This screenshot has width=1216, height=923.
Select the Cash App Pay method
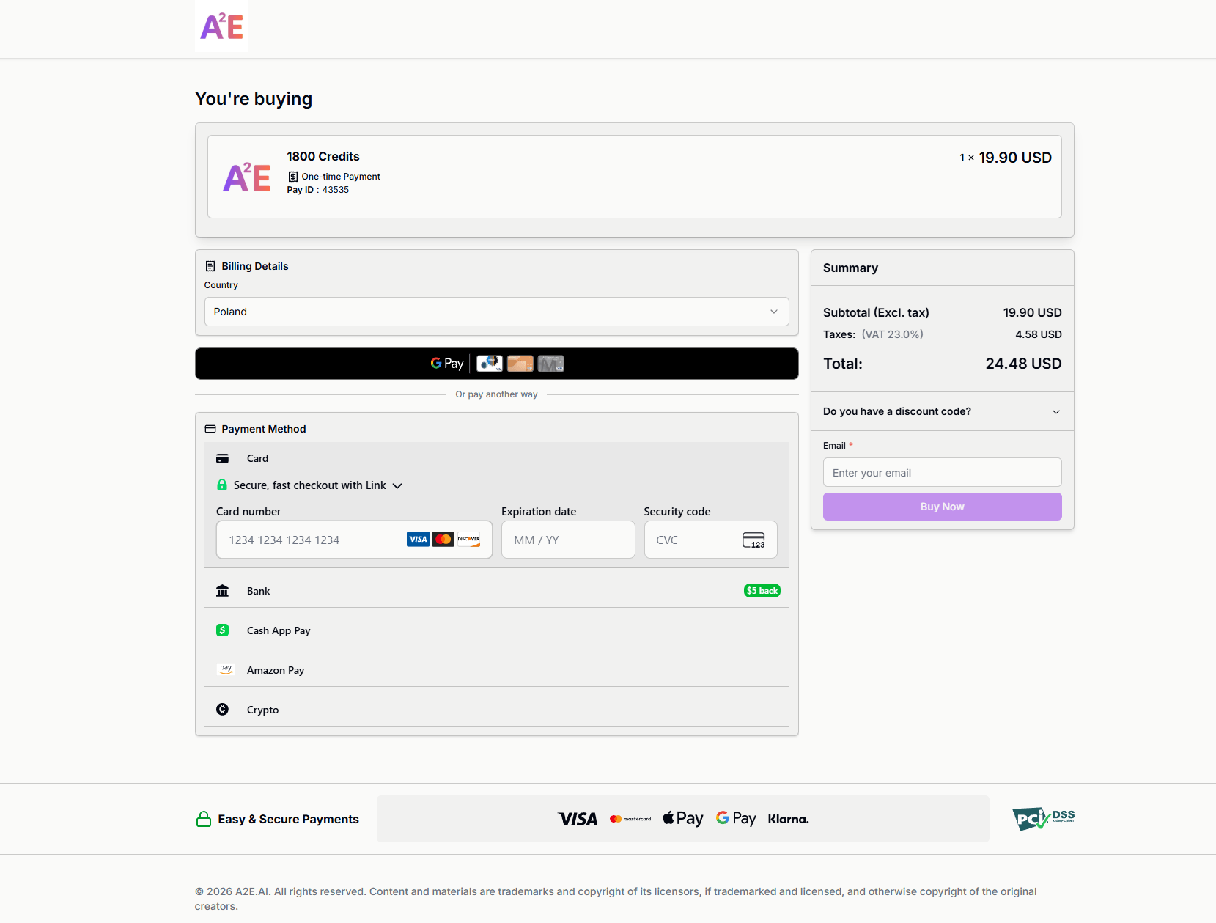point(496,630)
